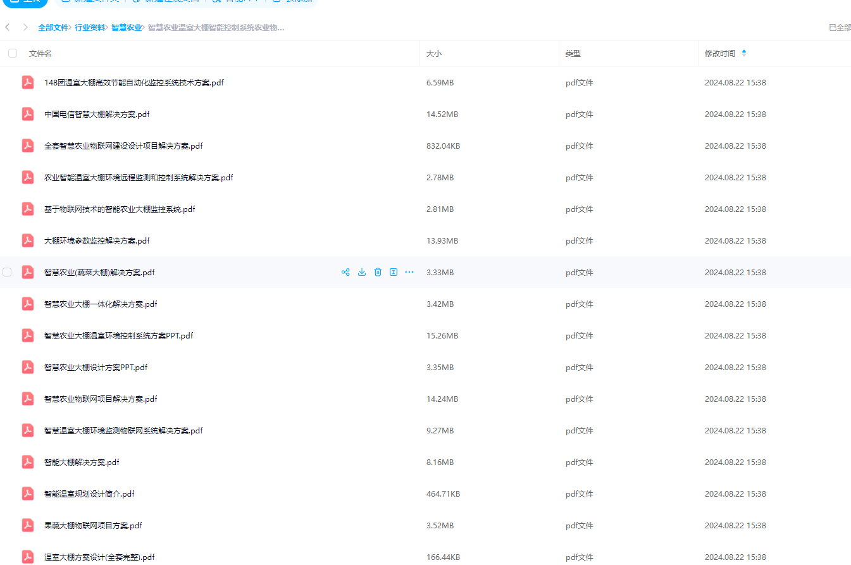Image resolution: width=851 pixels, height=565 pixels.
Task: Click the PDF icon of 智能大棚解决方案.pdf
Action: (x=28, y=462)
